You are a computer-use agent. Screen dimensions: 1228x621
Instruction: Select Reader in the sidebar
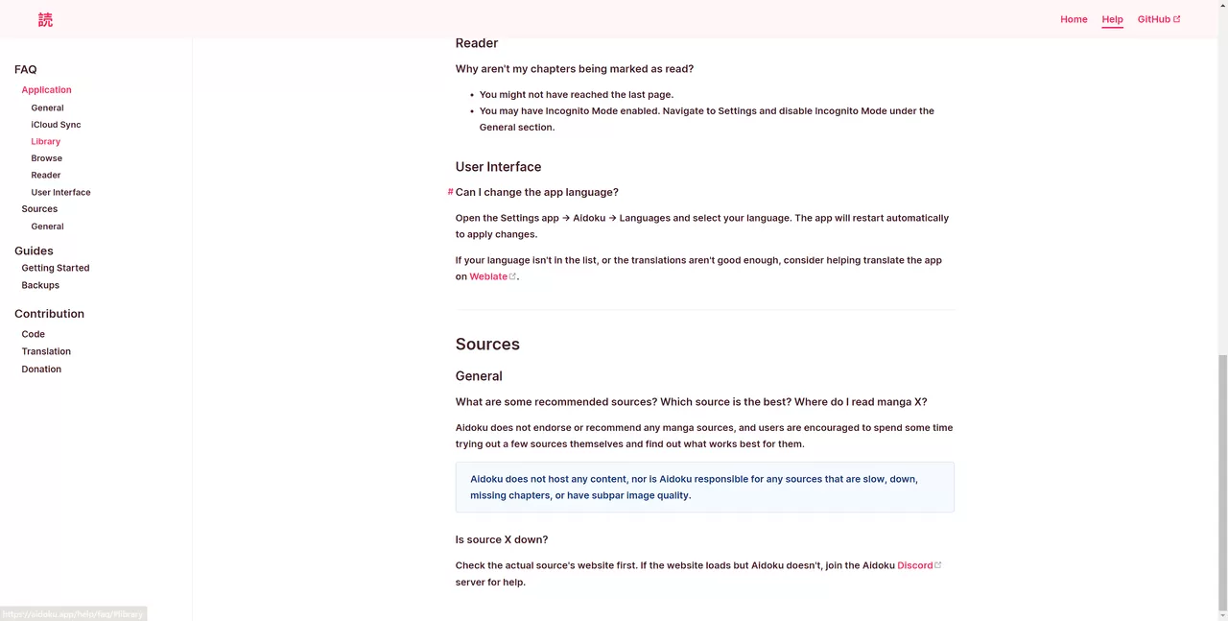click(x=45, y=176)
